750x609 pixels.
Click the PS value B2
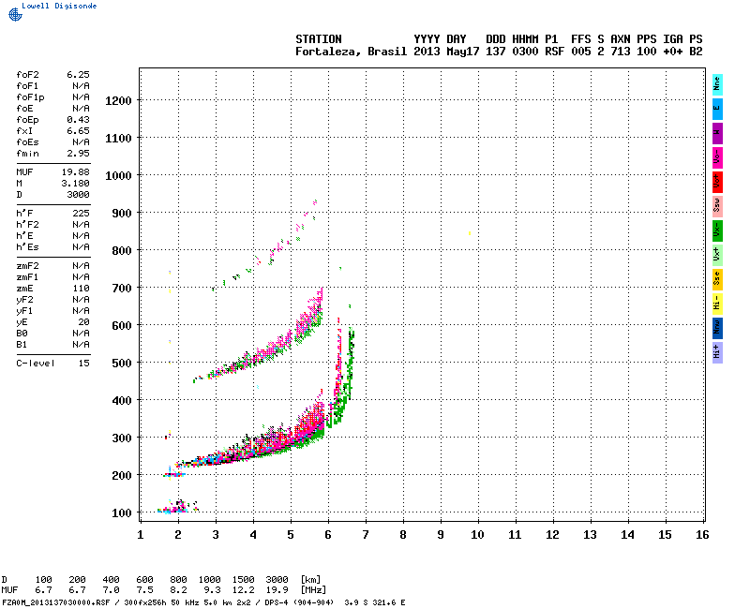[696, 52]
